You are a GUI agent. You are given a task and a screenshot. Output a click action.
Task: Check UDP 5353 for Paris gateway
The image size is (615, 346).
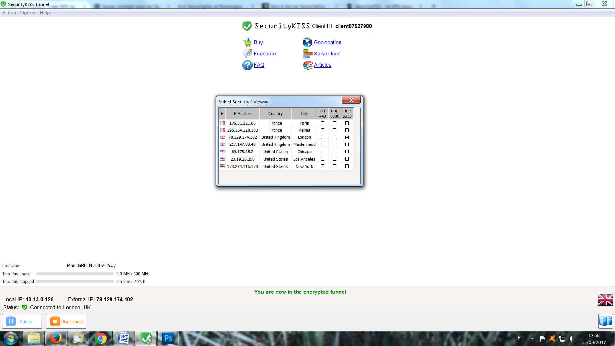[347, 123]
